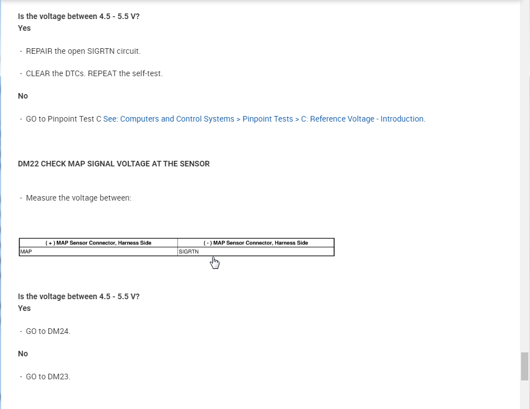The width and height of the screenshot is (530, 409).
Task: Click the voltage question at page top
Action: click(79, 16)
